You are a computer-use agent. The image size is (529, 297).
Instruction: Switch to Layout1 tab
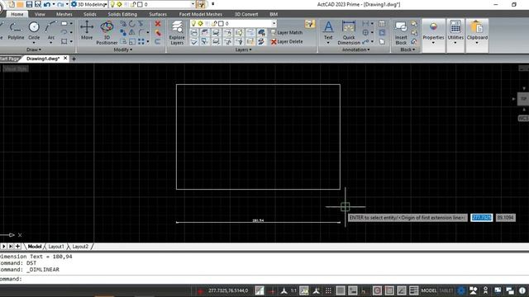[56, 247]
